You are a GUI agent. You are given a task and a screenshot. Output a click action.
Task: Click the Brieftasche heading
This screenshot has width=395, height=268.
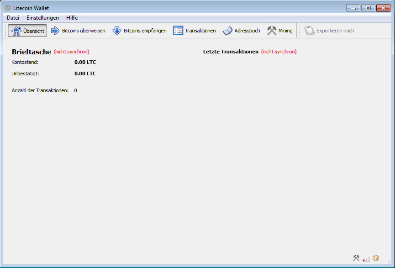click(32, 52)
